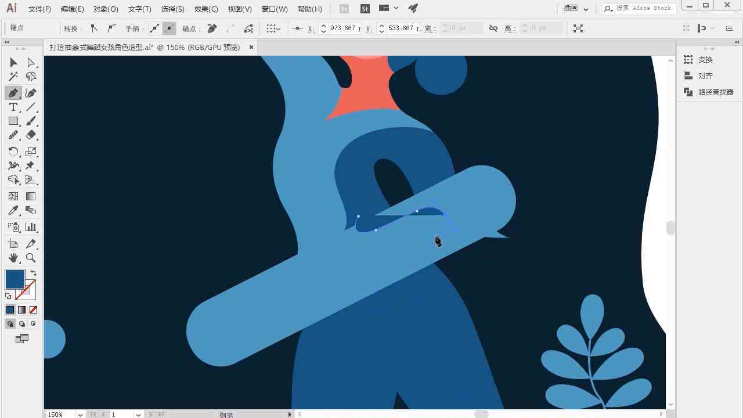743x418 pixels.
Task: Select the Zoom tool
Action: [31, 258]
